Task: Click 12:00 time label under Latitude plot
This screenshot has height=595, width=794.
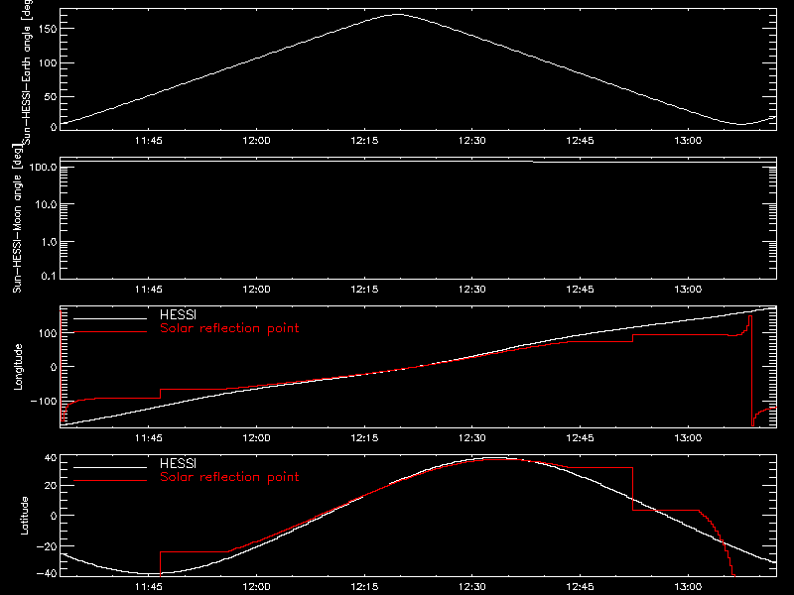Action: 256,586
